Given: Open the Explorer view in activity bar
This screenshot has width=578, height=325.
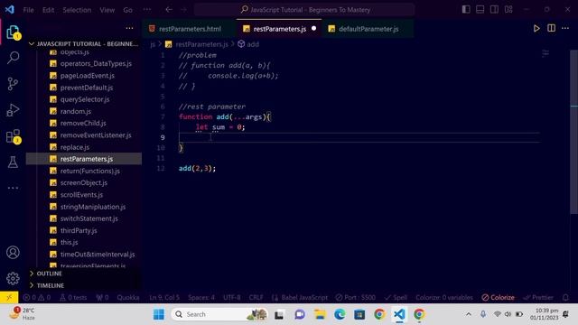Looking at the screenshot, I should tap(13, 32).
